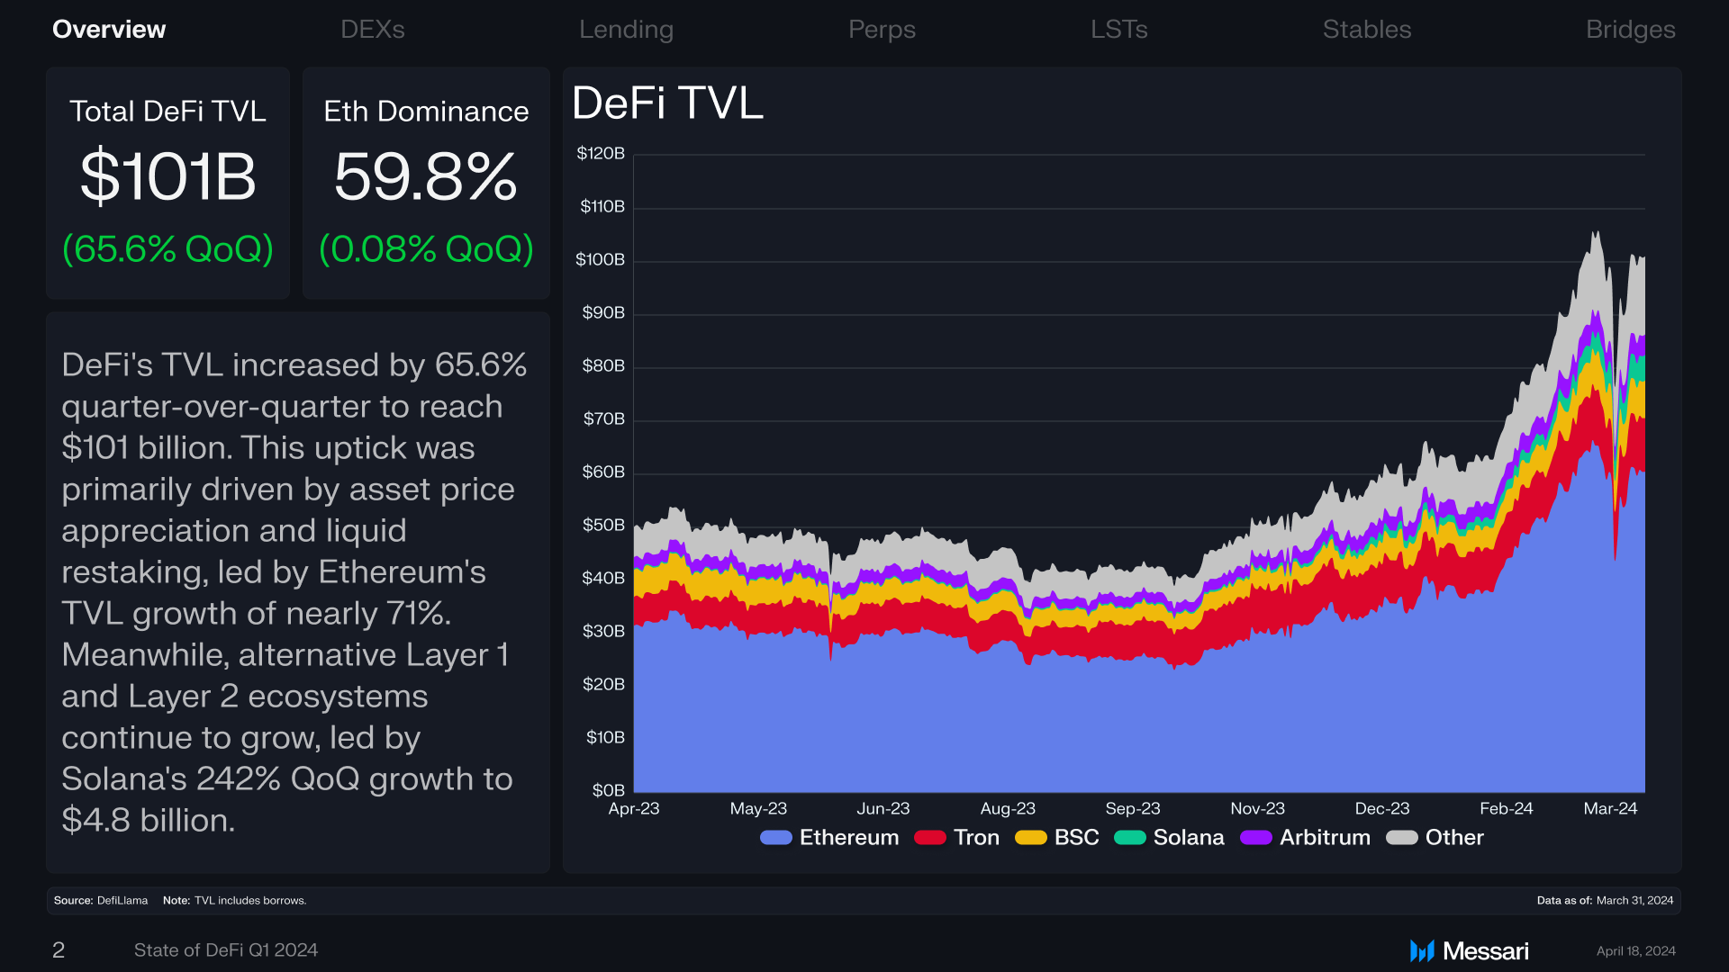Click the Dec-23 x-axis label
The height and width of the screenshot is (972, 1729).
click(1382, 808)
